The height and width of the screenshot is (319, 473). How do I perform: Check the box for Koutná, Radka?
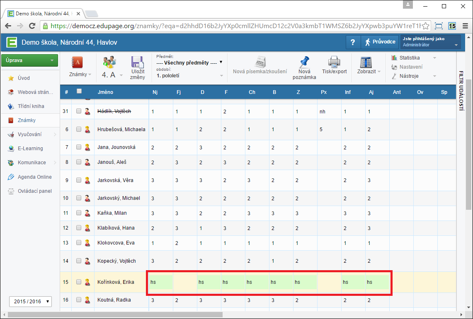tap(79, 300)
